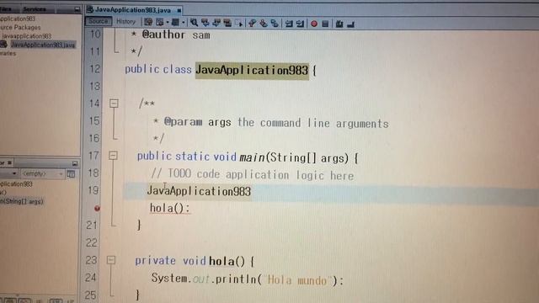Select the JavaApplication983.java editor tab
The width and height of the screenshot is (539, 303).
point(133,10)
